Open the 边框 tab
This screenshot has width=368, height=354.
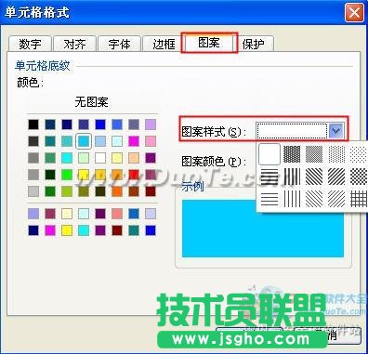point(164,44)
